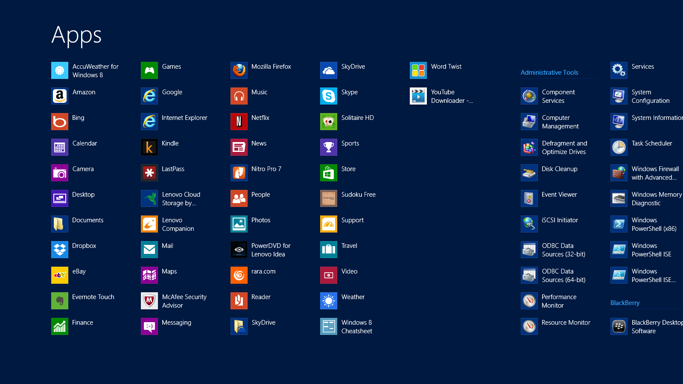Image resolution: width=683 pixels, height=384 pixels.
Task: Open the Kindle app icon
Action: (x=149, y=147)
